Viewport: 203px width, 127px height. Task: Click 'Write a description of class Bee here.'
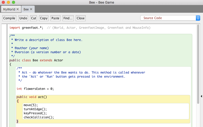[48, 40]
